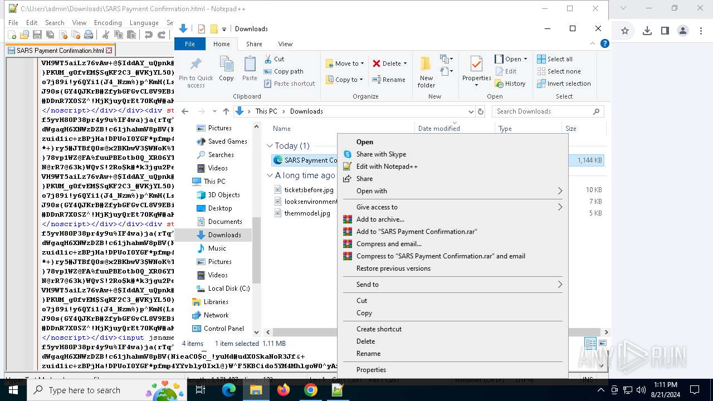Viewport: 713px width, 401px height.
Task: Click the scissors Cut icon in Notepad++ toolbar
Action: click(x=106, y=35)
